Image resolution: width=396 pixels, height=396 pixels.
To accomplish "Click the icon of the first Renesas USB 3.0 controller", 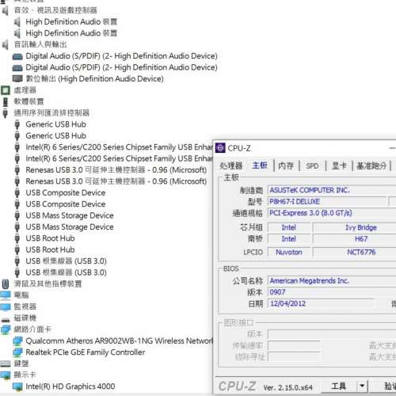I will click(17, 170).
